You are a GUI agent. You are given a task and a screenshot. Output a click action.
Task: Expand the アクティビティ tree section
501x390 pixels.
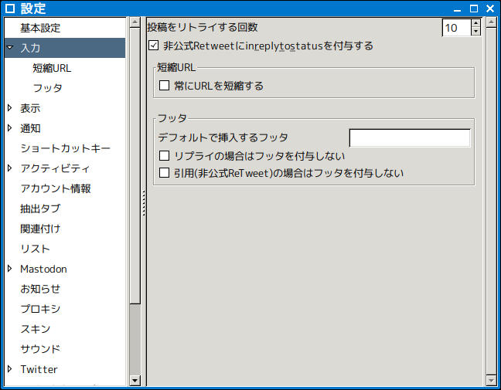click(9, 168)
